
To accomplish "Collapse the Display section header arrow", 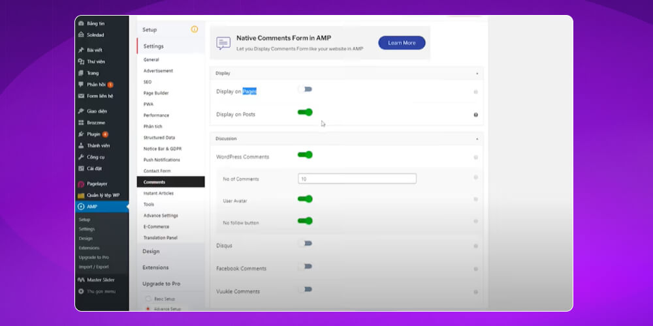I will point(477,74).
